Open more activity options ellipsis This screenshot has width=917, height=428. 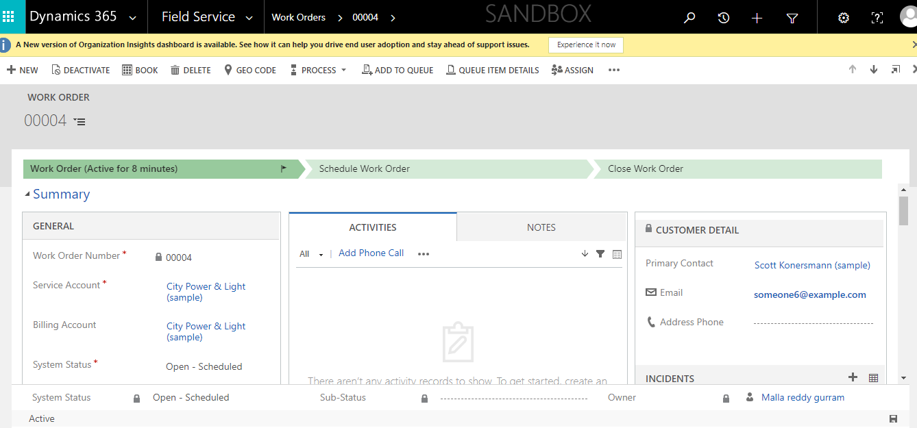424,254
